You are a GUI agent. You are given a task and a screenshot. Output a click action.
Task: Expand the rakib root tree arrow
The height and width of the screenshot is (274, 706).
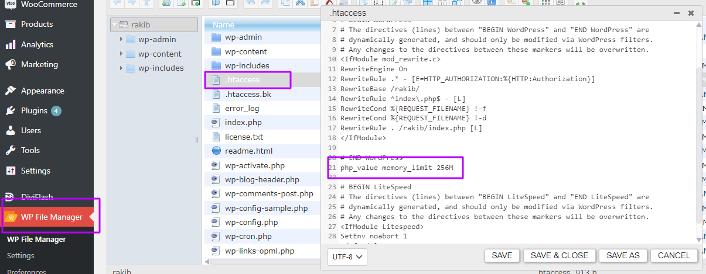click(115, 25)
